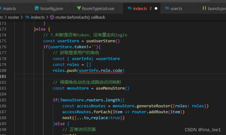Click the cube symbol icon in breadcrumb
The width and height of the screenshot is (226, 135).
[52, 17]
